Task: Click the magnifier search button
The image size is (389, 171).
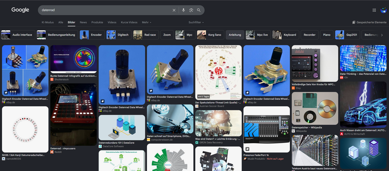Action: [199, 10]
